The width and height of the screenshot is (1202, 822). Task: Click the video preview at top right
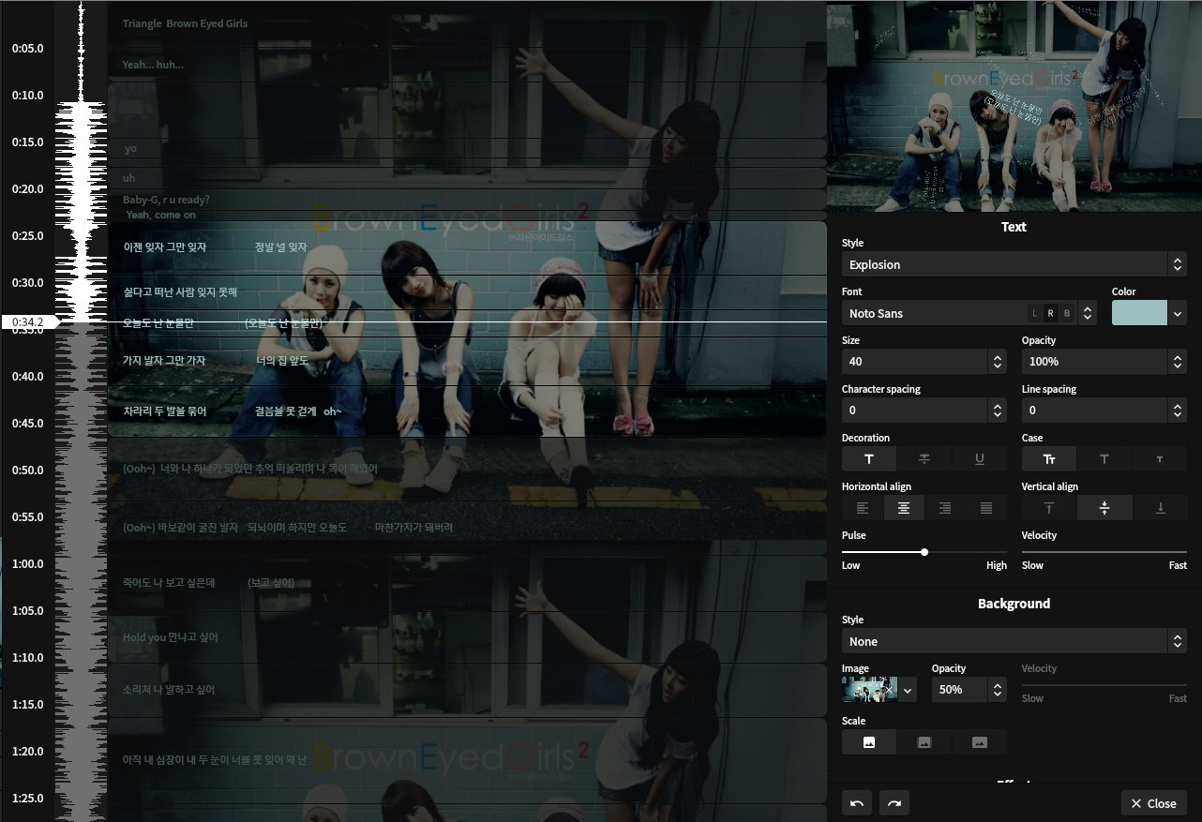(1014, 108)
